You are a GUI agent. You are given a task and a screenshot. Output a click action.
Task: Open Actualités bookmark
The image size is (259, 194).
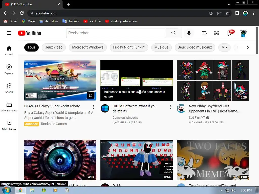[49, 21]
